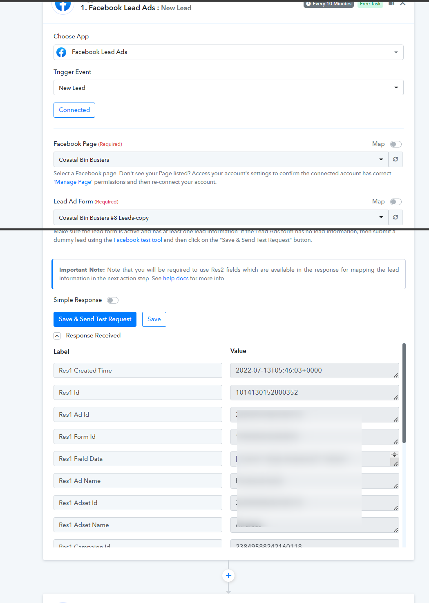Click the Every 10 Minutes badge
The image size is (429, 603).
point(328,4)
